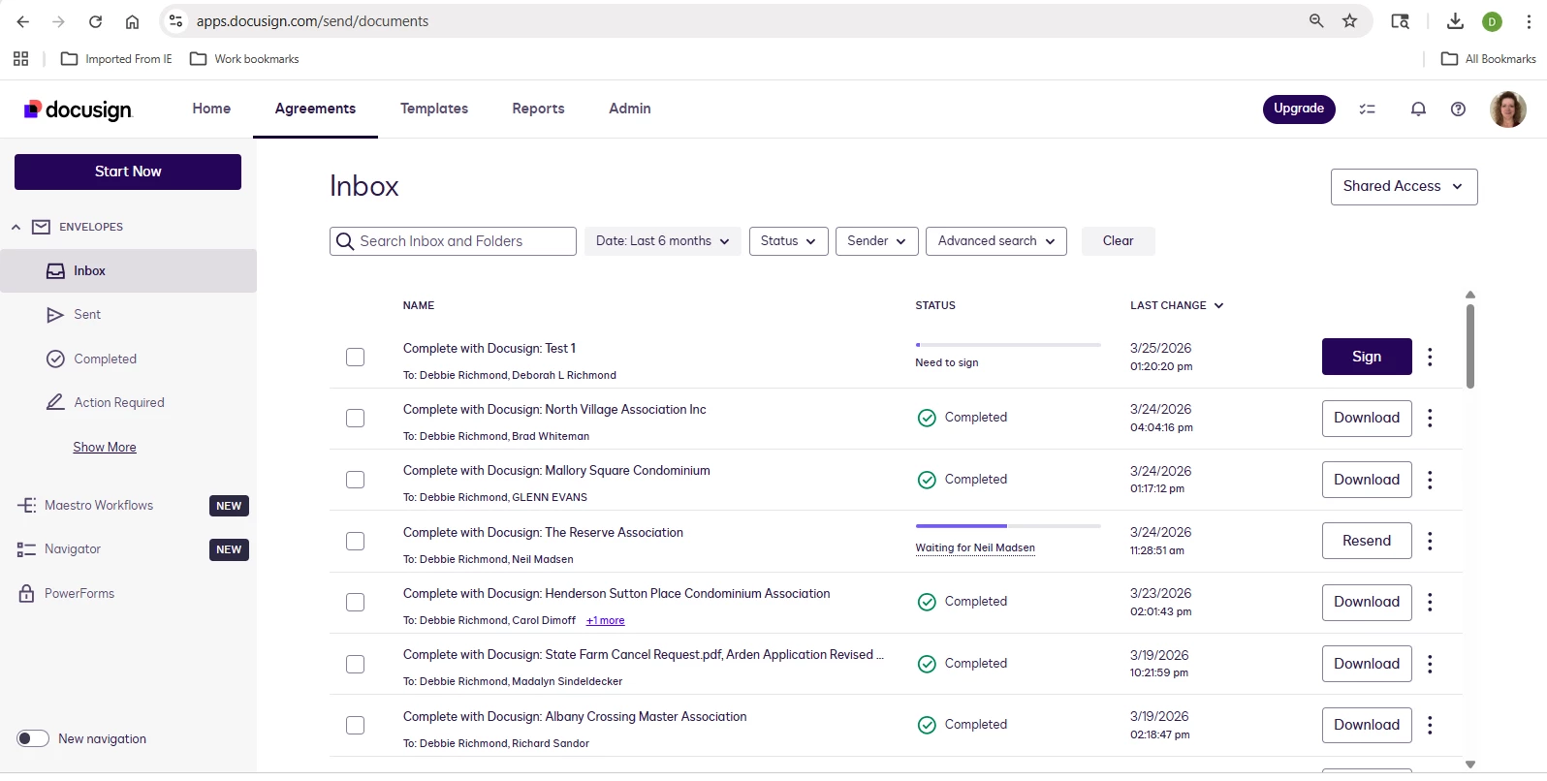Collapse the Envelopes section
The height and width of the screenshot is (781, 1547).
pyautogui.click(x=16, y=227)
